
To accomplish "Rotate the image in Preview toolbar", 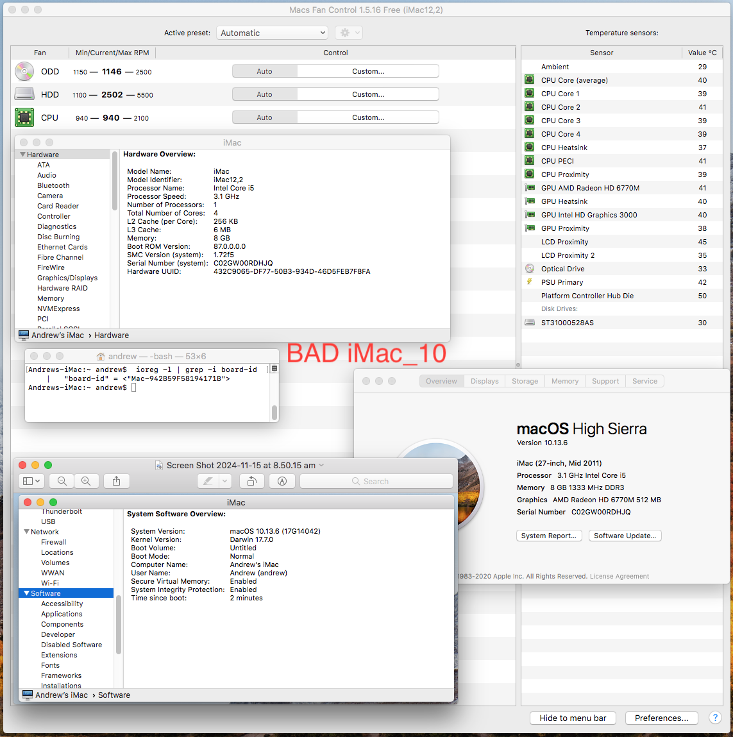I will [x=252, y=481].
